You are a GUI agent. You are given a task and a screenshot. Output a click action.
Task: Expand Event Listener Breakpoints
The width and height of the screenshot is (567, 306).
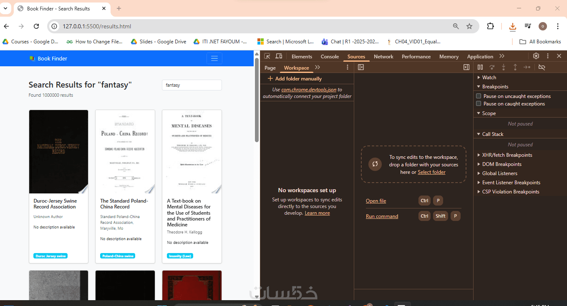click(x=511, y=183)
